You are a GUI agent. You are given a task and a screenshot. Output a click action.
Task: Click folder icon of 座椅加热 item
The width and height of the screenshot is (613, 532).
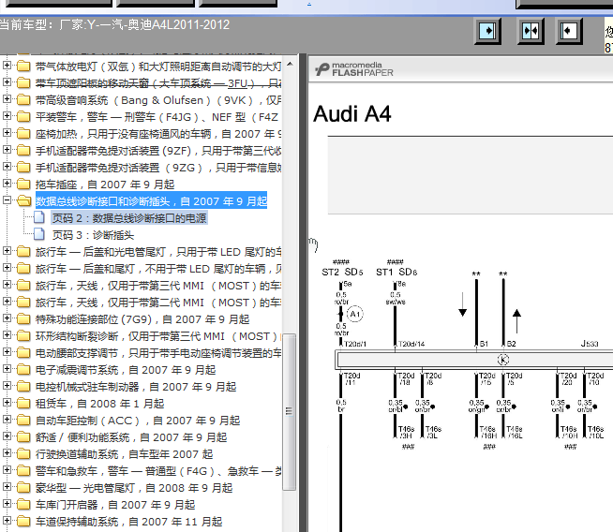23,133
